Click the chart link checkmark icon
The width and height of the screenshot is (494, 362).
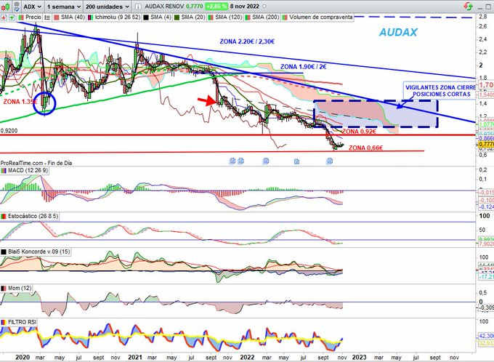(17, 7)
